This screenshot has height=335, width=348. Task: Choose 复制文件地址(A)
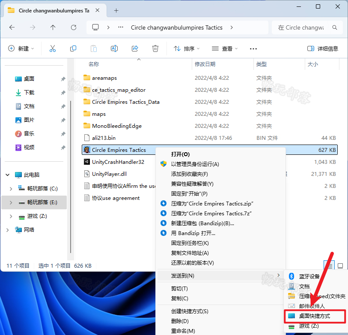(x=221, y=253)
